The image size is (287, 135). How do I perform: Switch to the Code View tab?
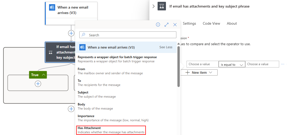(211, 23)
